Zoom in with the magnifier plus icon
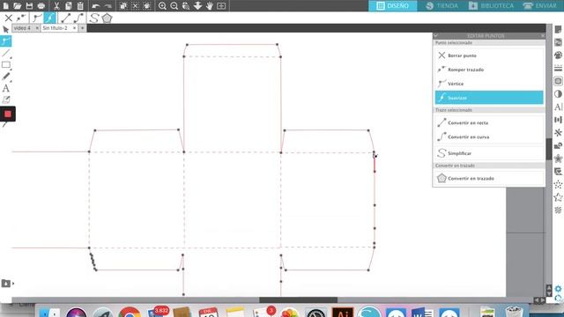564x317 pixels. (x=162, y=6)
